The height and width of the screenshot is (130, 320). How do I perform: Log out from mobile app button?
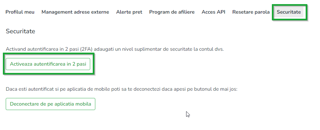(50, 104)
